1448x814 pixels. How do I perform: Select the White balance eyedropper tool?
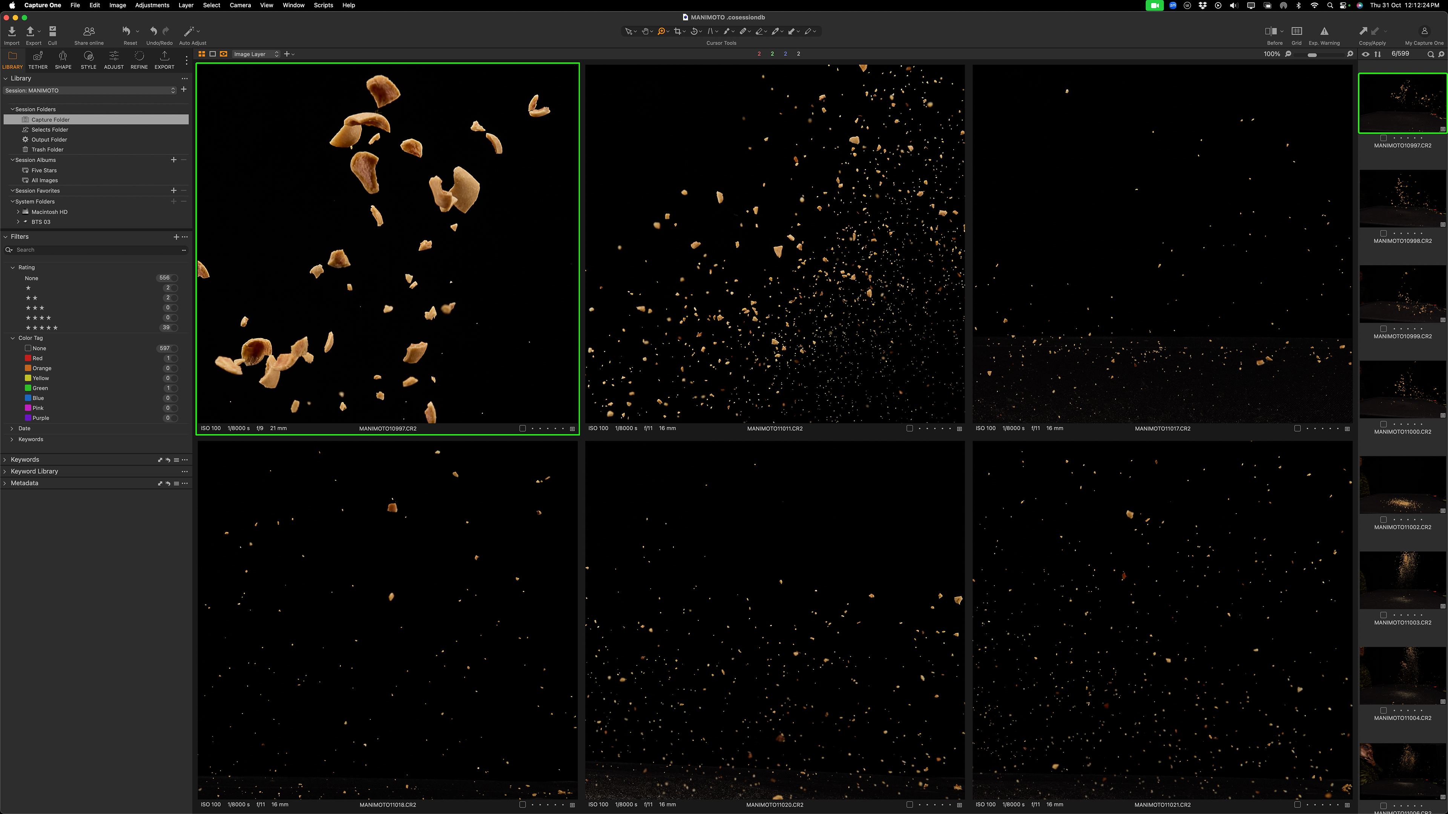point(776,31)
